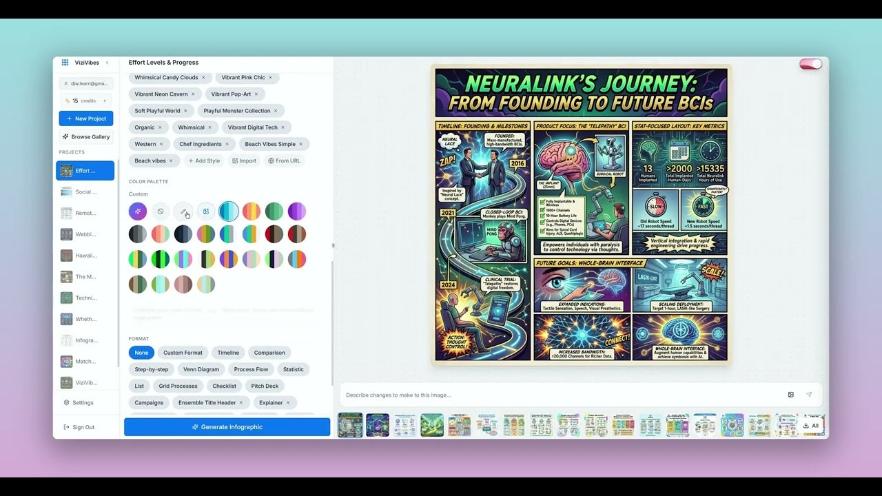Select the purple gradient palette
882x496 pixels.
[297, 211]
